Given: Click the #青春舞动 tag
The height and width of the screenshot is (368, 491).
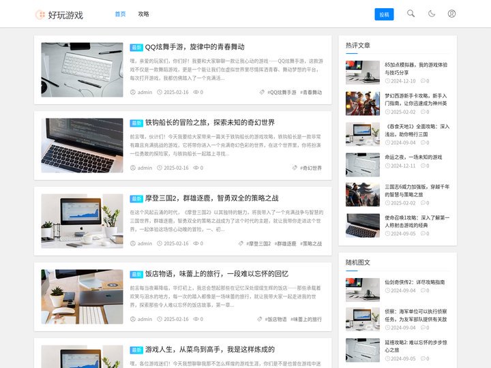Looking at the screenshot, I should (311, 92).
